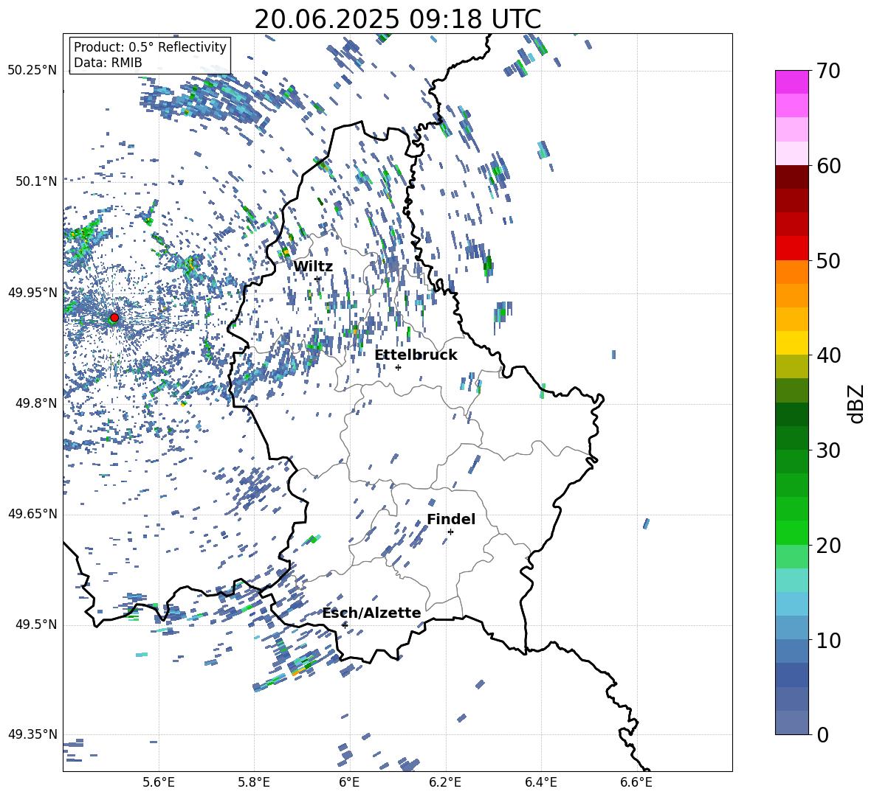Click the magenta top colorbar swatch
Viewport: 874px width, 797px height.
(791, 82)
